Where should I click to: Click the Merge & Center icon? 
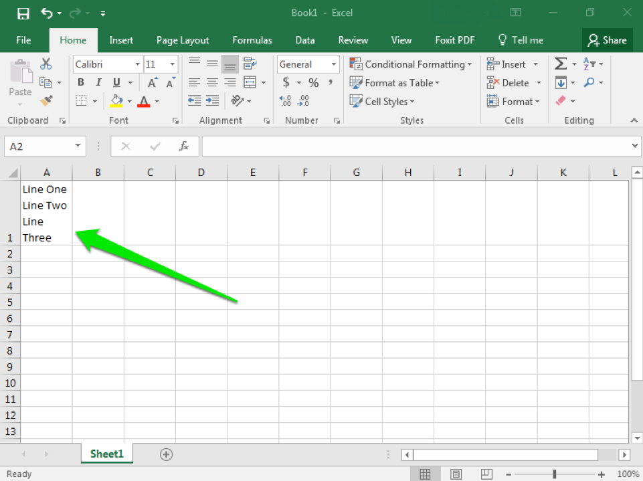(x=250, y=83)
